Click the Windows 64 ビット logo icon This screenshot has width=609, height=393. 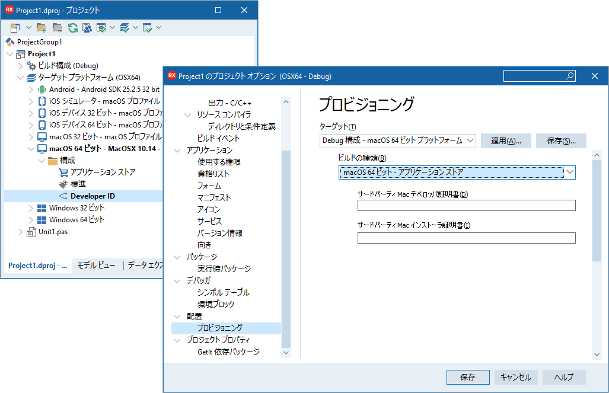[42, 220]
